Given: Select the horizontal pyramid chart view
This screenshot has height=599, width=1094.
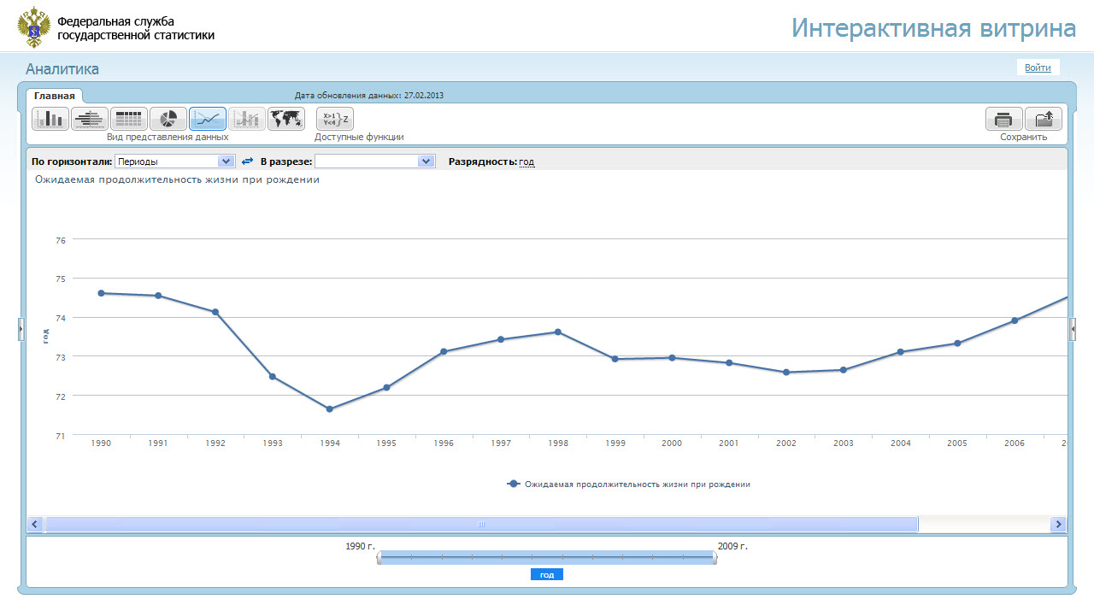Looking at the screenshot, I should click(90, 119).
